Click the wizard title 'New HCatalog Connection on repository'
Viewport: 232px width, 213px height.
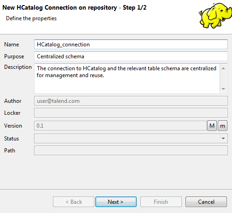60,7
